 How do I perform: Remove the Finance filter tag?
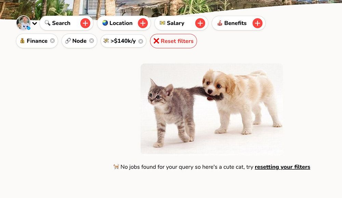pyautogui.click(x=52, y=41)
